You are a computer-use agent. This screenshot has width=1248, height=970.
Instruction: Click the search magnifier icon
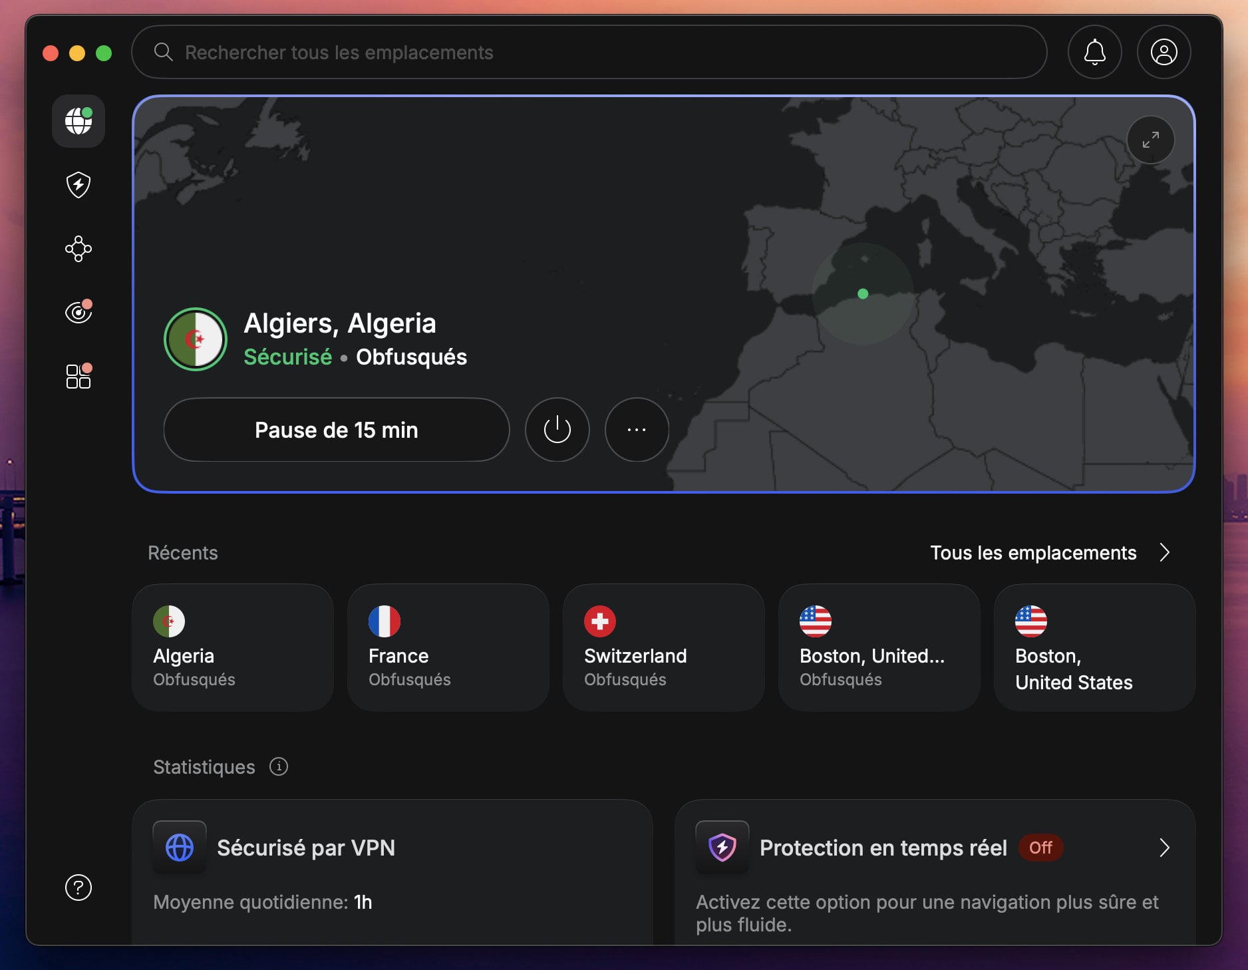click(x=164, y=52)
